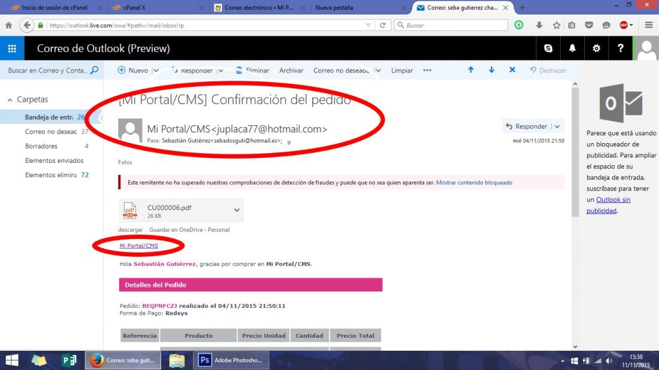Viewport: 659px width, 370px height.
Task: Open the URL bar history dropdown
Action: click(368, 25)
